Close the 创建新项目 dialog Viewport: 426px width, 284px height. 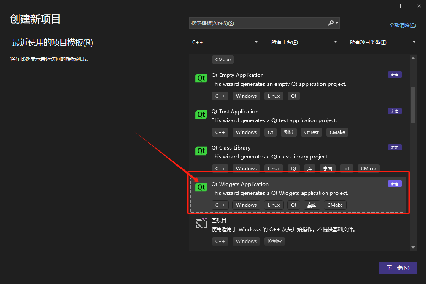coord(419,6)
